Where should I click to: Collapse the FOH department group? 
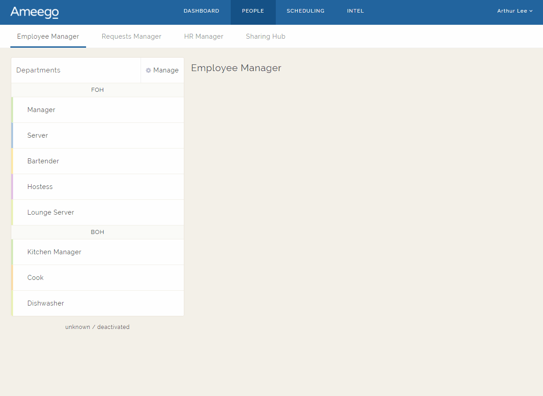click(97, 90)
